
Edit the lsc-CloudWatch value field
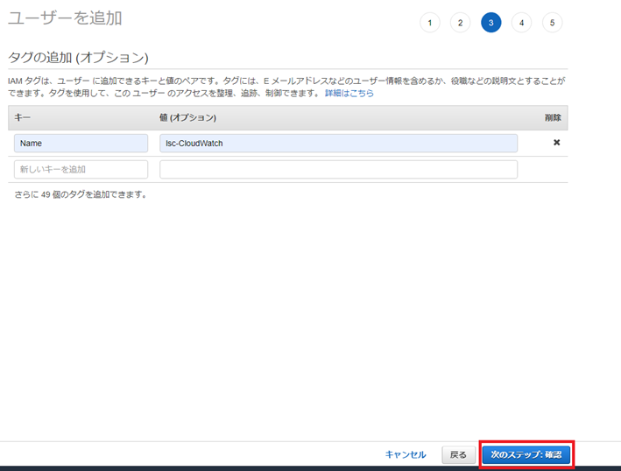click(339, 144)
